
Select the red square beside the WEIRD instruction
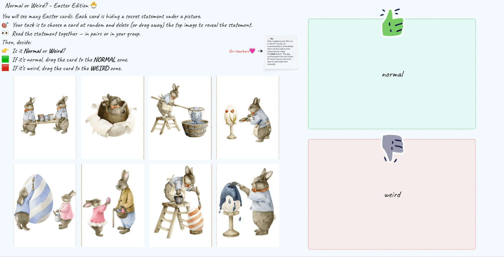coord(5,68)
